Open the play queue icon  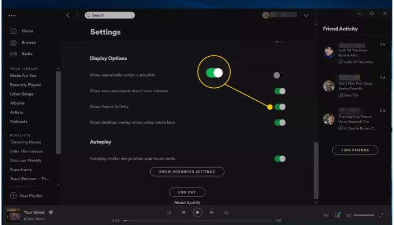pos(326,215)
